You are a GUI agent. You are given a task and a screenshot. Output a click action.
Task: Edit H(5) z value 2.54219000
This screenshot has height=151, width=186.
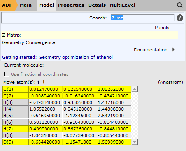tap(114, 116)
